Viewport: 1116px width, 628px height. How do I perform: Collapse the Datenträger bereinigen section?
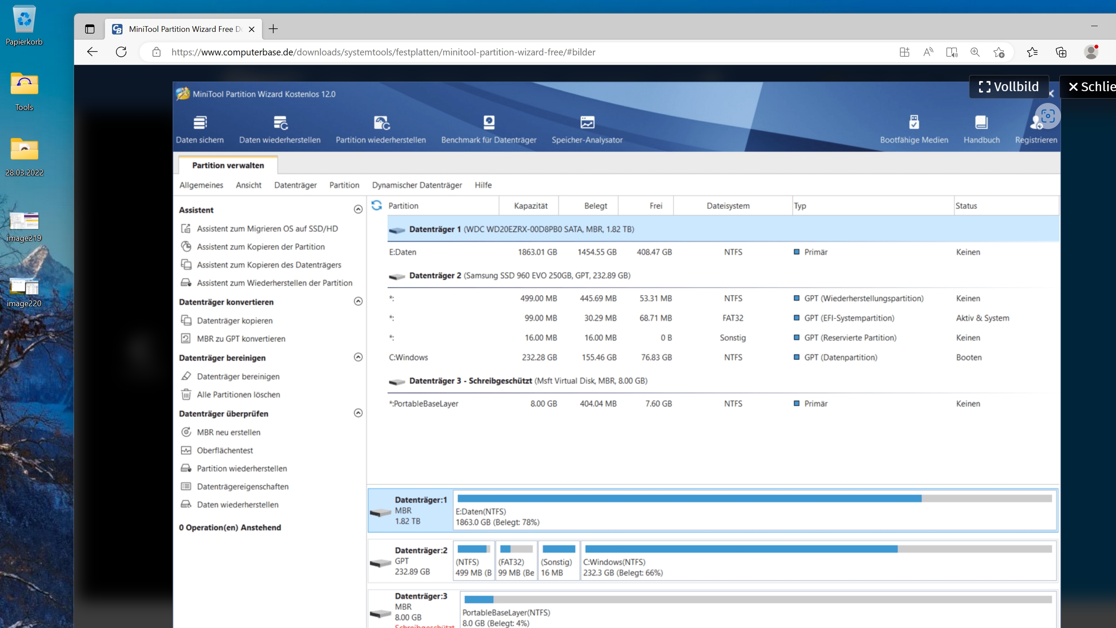tap(358, 357)
